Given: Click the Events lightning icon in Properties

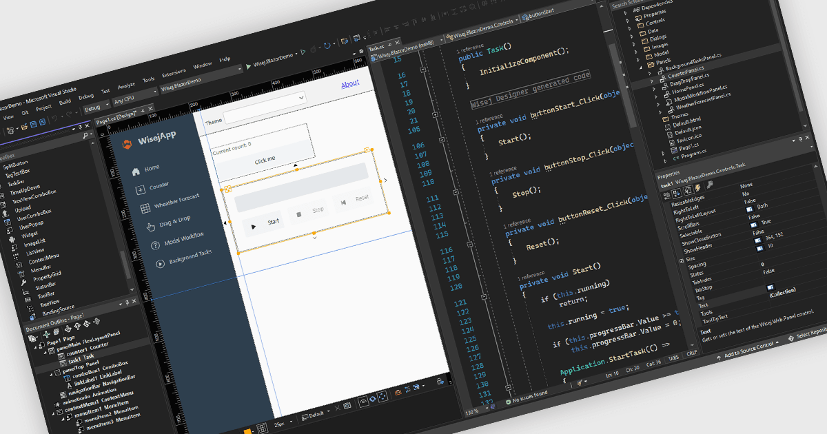Looking at the screenshot, I should click(x=697, y=187).
